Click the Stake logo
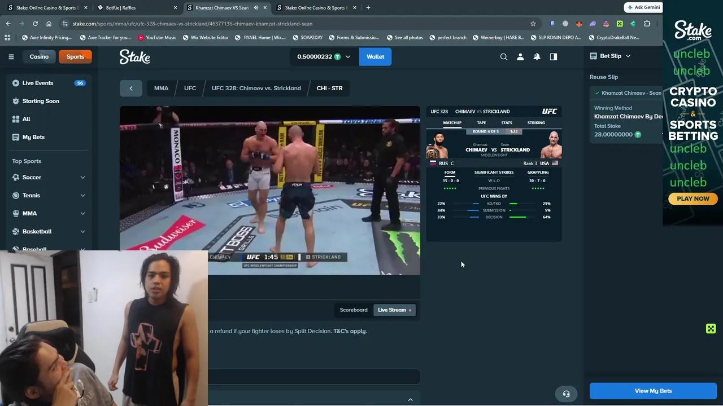The height and width of the screenshot is (406, 723). [134, 56]
